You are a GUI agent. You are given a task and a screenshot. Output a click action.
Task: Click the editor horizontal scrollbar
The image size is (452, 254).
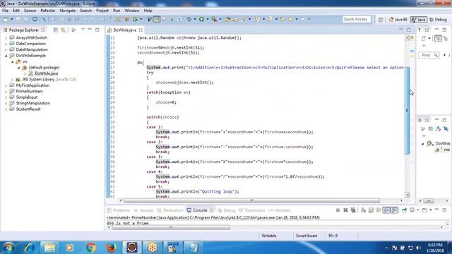pos(251,200)
